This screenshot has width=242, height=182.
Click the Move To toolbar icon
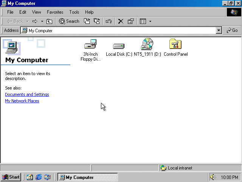[87, 21]
